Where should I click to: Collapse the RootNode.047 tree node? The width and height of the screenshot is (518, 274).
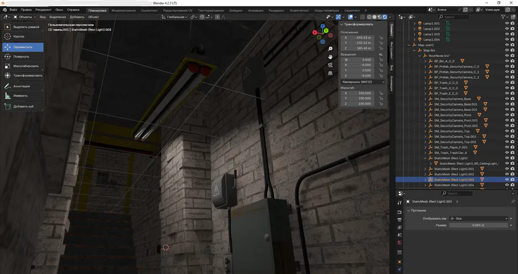point(420,56)
